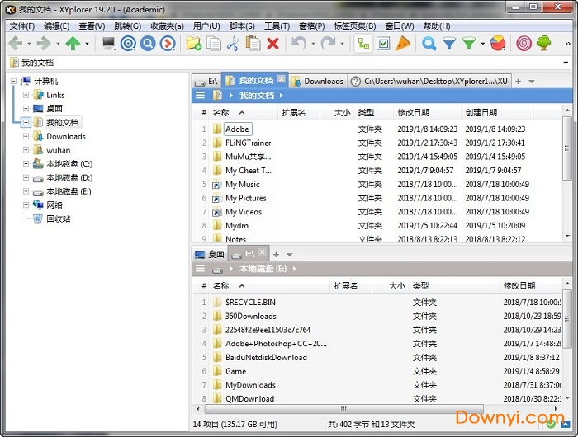Click the Undo toolbar icon
Image resolution: width=578 pixels, height=437 pixels.
299,44
